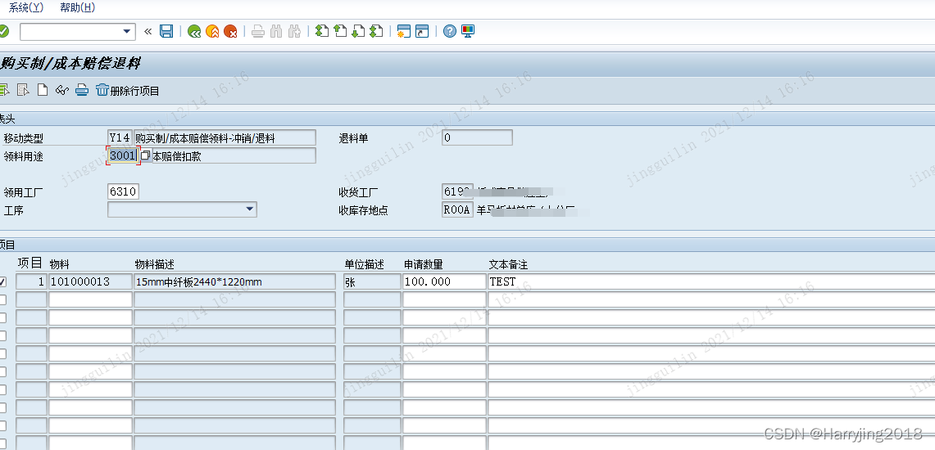This screenshot has width=935, height=450.
Task: Click the 移动类型 field containing Y14
Action: coord(120,138)
